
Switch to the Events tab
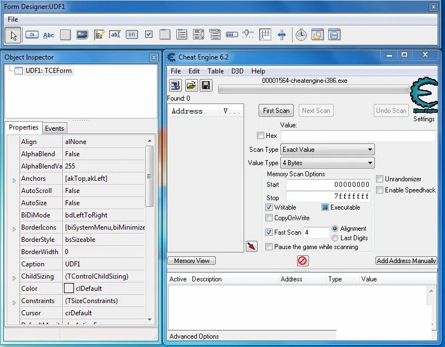point(55,128)
